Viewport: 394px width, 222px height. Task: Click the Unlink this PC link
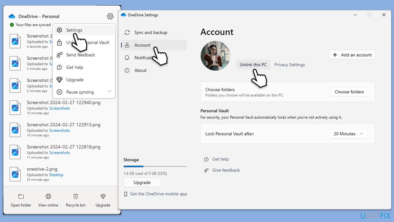click(x=253, y=65)
